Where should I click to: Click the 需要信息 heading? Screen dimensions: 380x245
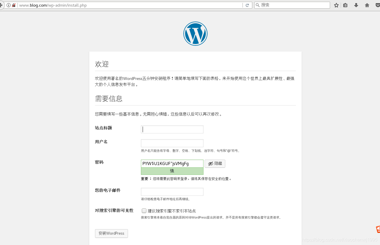pos(109,99)
